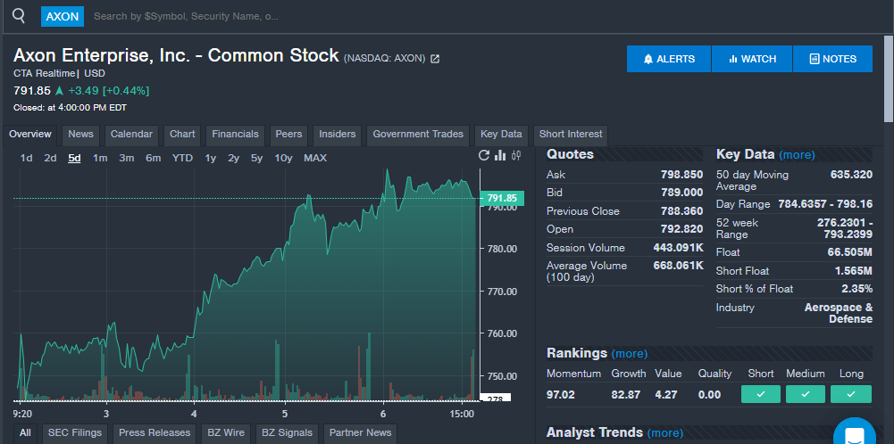This screenshot has height=444, width=894.
Task: Click the Analyst Trends (more) link
Action: coord(664,433)
